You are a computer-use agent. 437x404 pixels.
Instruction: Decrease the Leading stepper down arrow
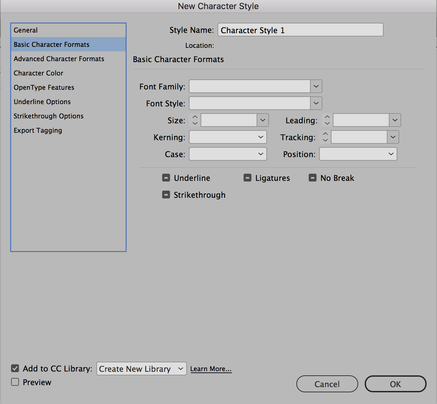[x=327, y=123]
